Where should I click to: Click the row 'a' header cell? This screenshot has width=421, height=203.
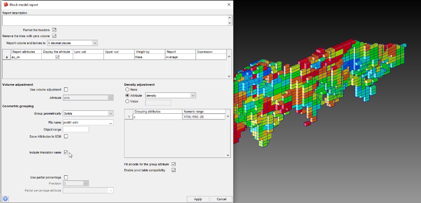(7, 57)
